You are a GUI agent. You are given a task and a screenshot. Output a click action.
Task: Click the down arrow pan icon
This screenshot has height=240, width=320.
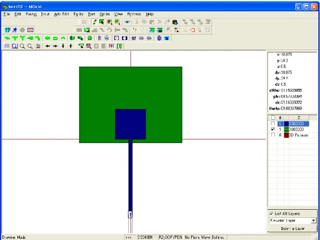point(63,46)
